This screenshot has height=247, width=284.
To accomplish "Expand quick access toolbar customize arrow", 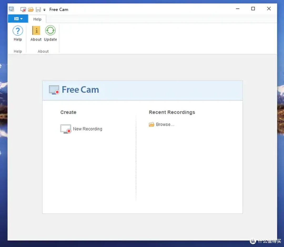I will coord(44,10).
